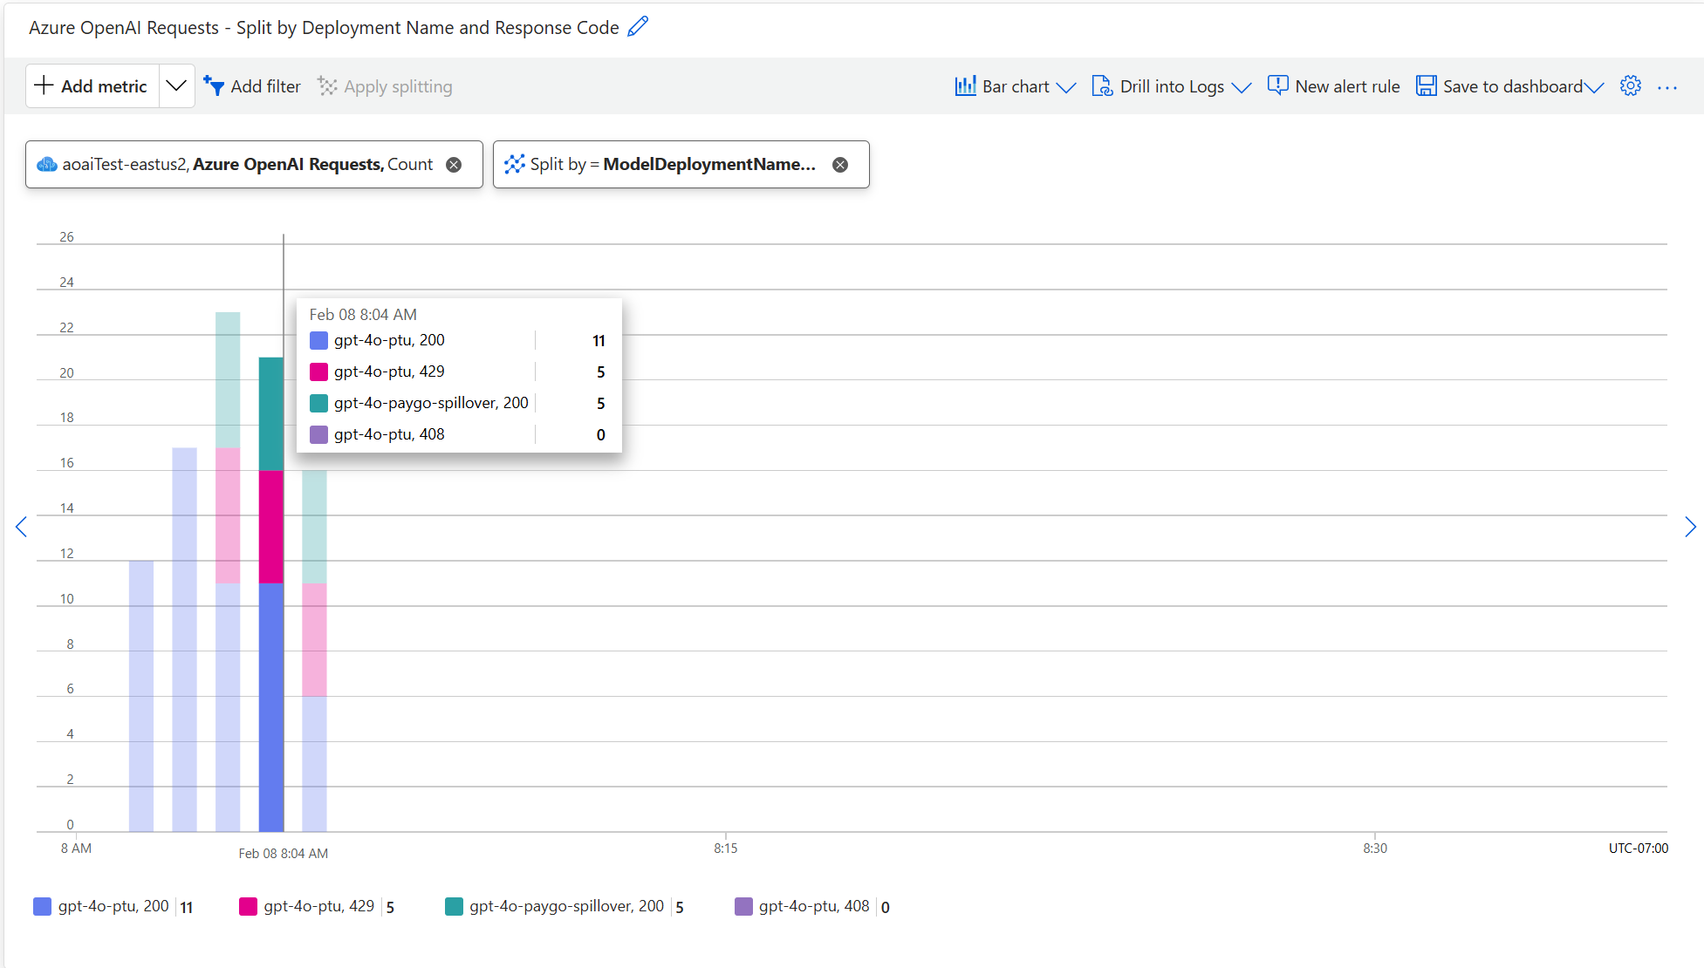Go to next time range arrow
The height and width of the screenshot is (968, 1704).
point(1690,527)
